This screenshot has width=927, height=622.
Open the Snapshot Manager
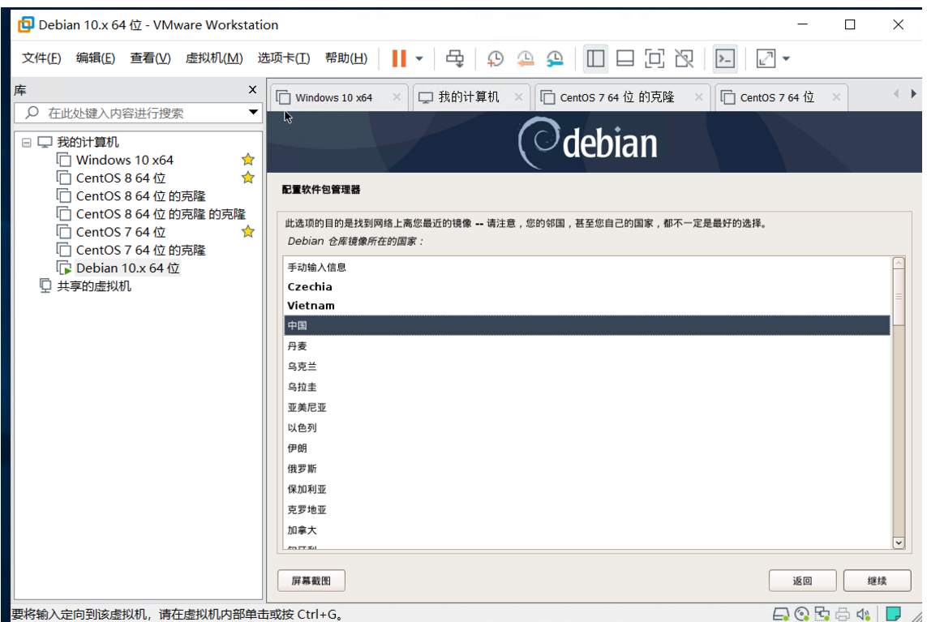[x=556, y=58]
